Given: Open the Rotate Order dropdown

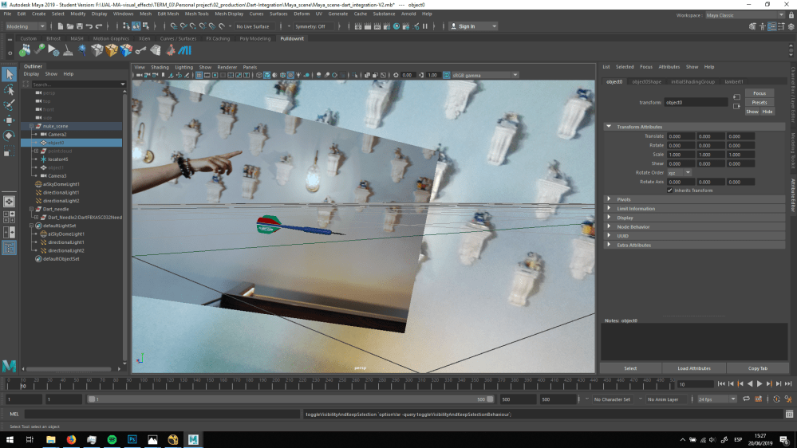Looking at the screenshot, I should point(680,173).
